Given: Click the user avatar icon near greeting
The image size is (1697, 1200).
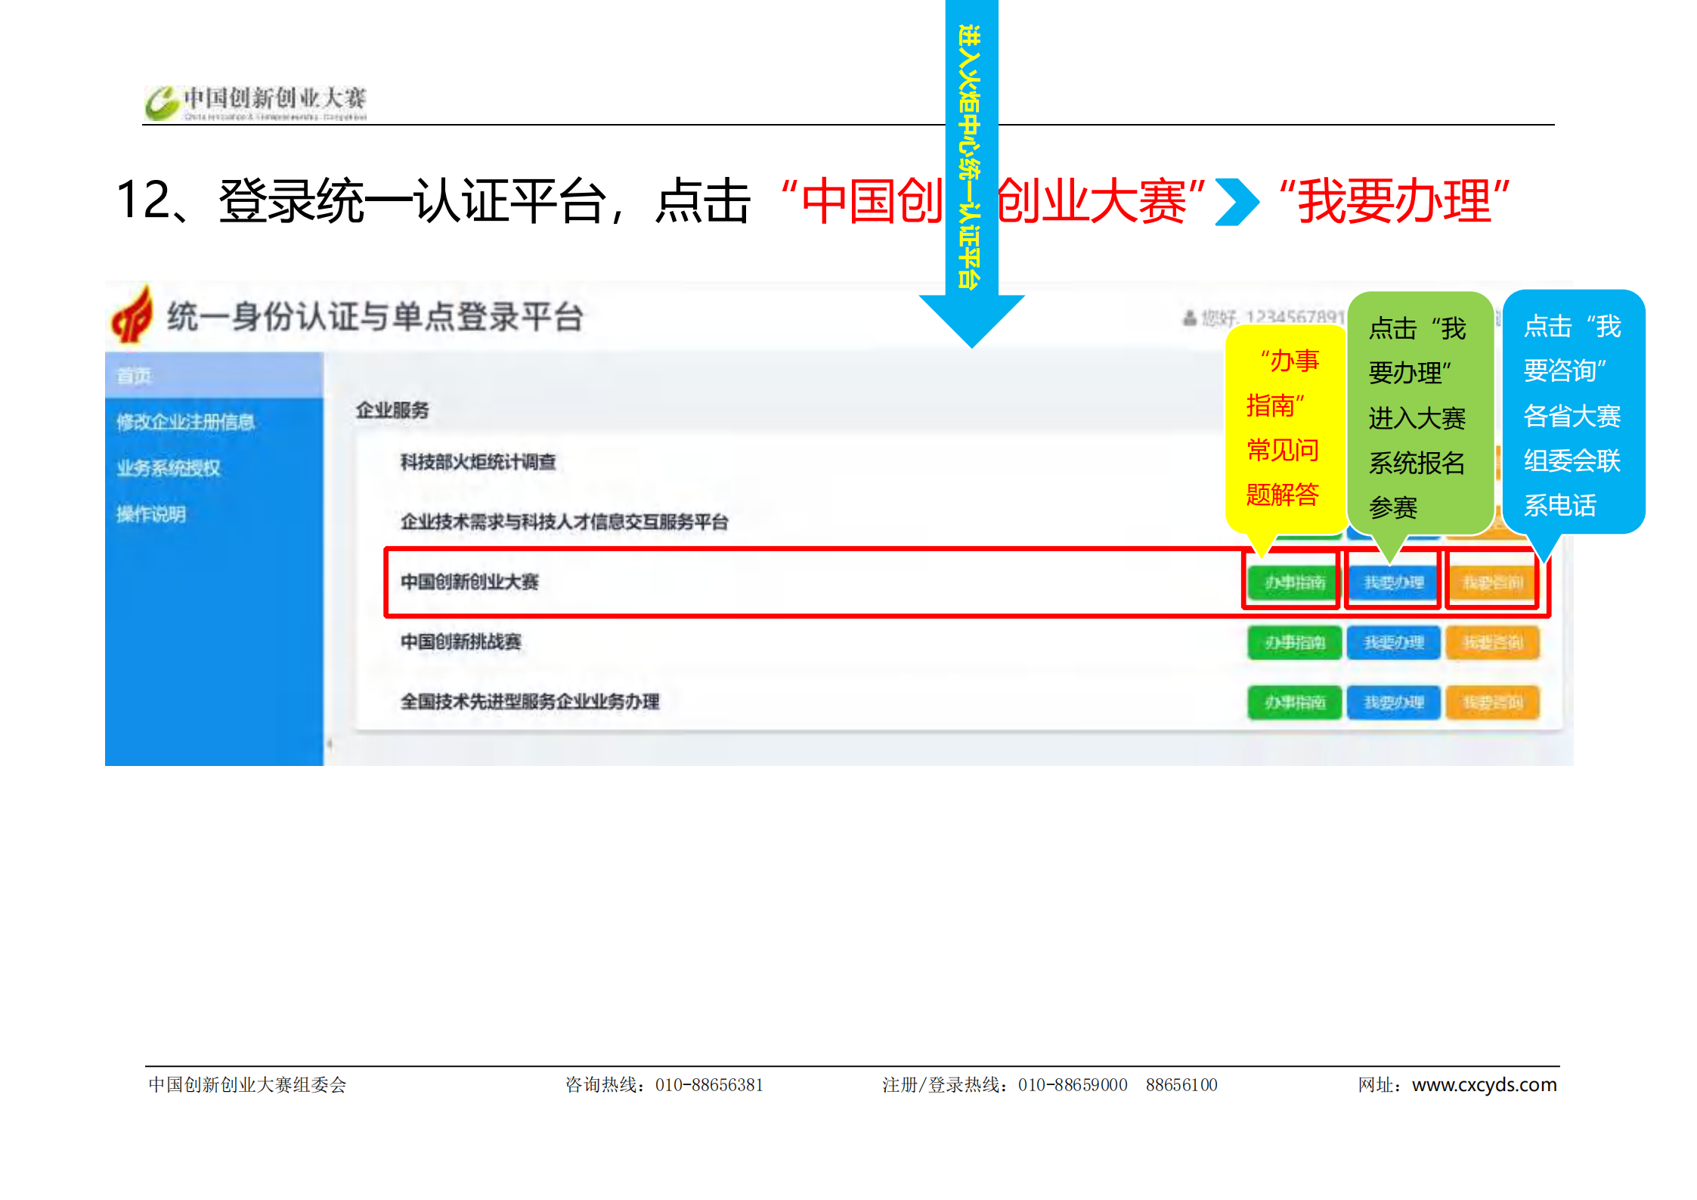Looking at the screenshot, I should click(x=1189, y=318).
